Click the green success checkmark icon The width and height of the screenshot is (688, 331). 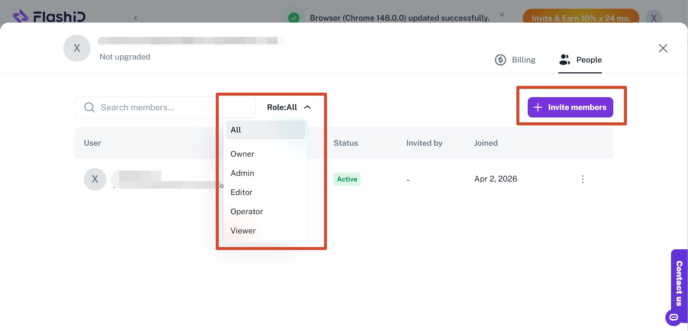pyautogui.click(x=294, y=18)
